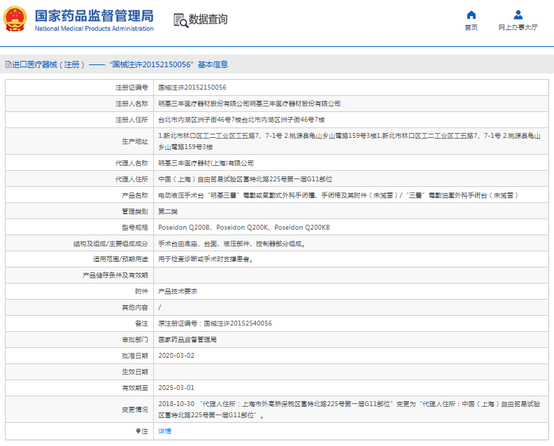The width and height of the screenshot is (554, 446).
Task: Click registration number 国械注许20152150056 in table
Action: tap(192, 88)
